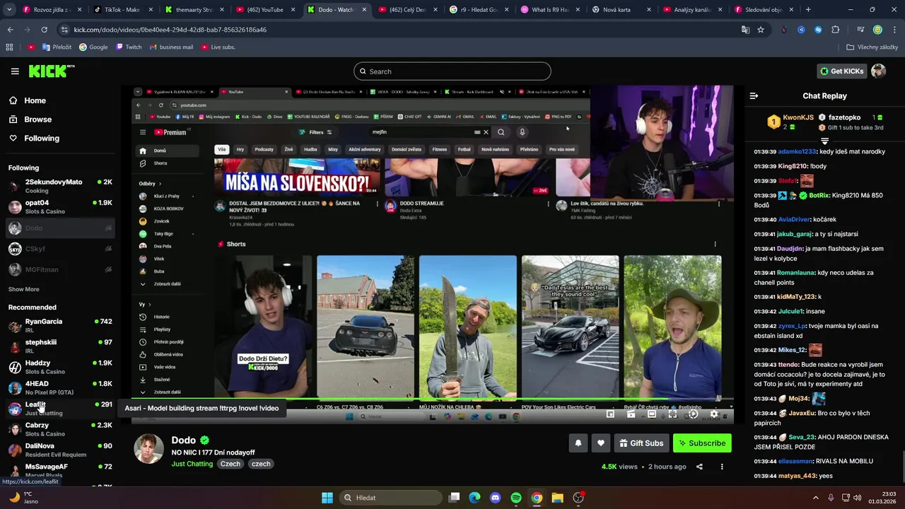Expand the chat gift leaderboard arrow
Viewport: 905px width, 509px height.
[x=824, y=141]
